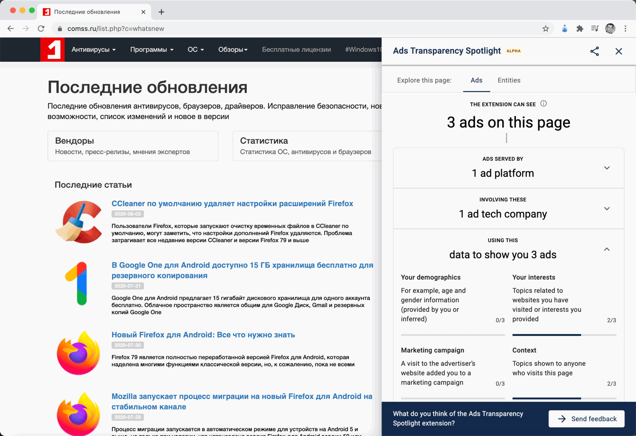Click the Your interests 2/3 progress bar
Viewport: 636px width, 436px height.
coord(564,335)
